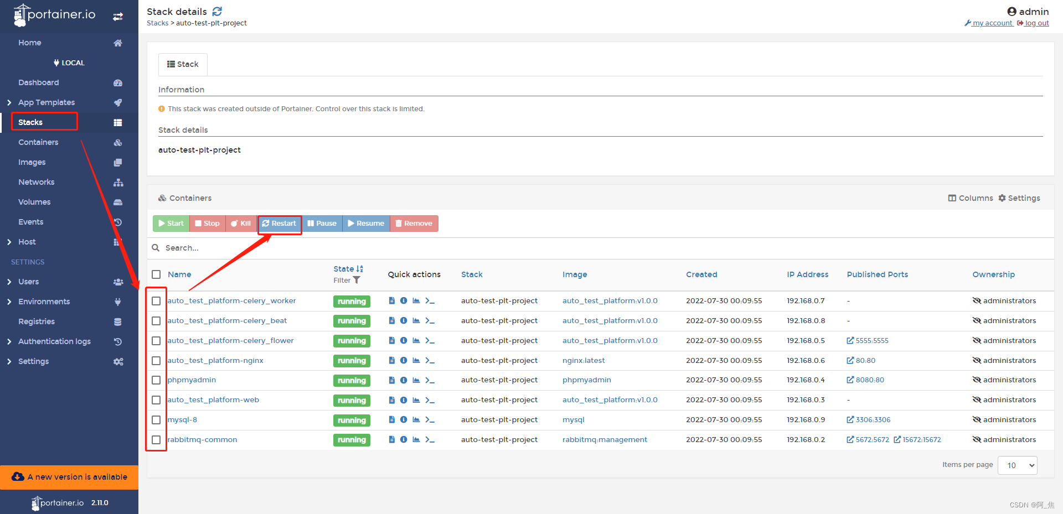Expand the Host chevron in sidebar
Viewport: 1063px width, 514px height.
click(9, 242)
